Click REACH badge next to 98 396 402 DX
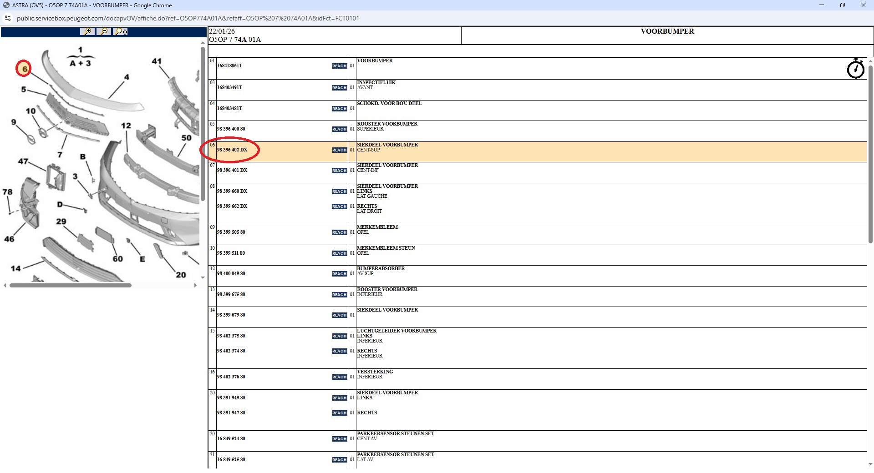 339,150
